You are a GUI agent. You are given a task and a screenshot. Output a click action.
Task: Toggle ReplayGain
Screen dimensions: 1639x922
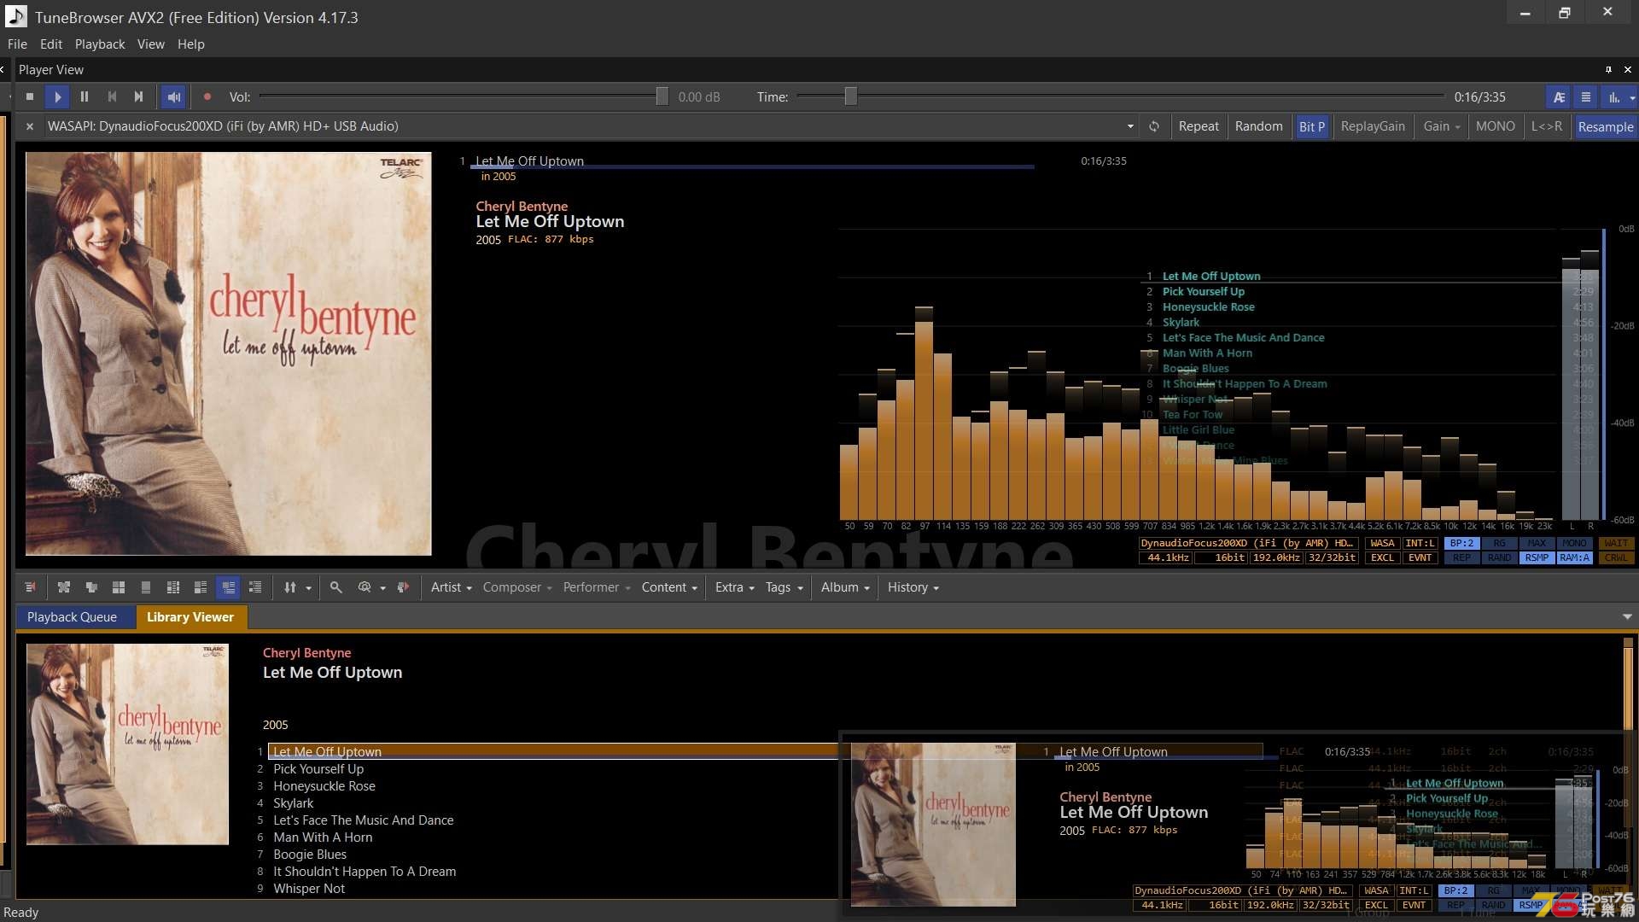coord(1372,126)
